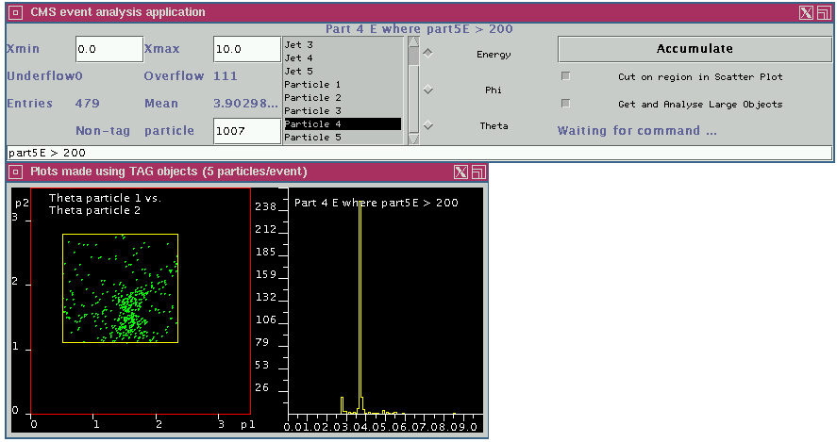Screen dimensions: 837x442
Task: Select the Phi radio option
Action: tap(428, 90)
